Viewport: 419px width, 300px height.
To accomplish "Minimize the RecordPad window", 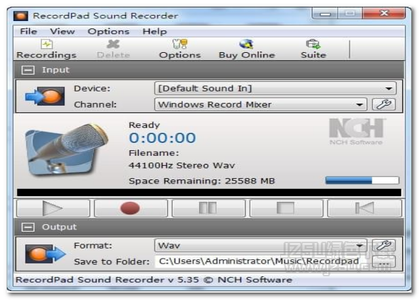I will point(325,14).
